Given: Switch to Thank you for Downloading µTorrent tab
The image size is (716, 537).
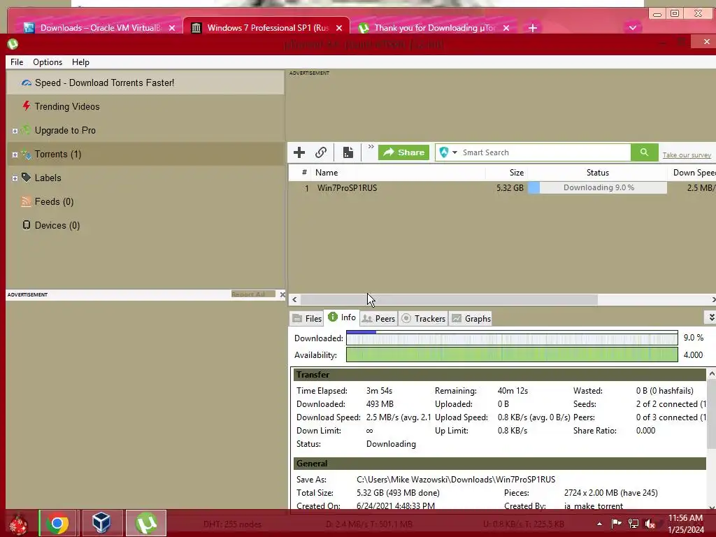Looking at the screenshot, I should point(434,28).
